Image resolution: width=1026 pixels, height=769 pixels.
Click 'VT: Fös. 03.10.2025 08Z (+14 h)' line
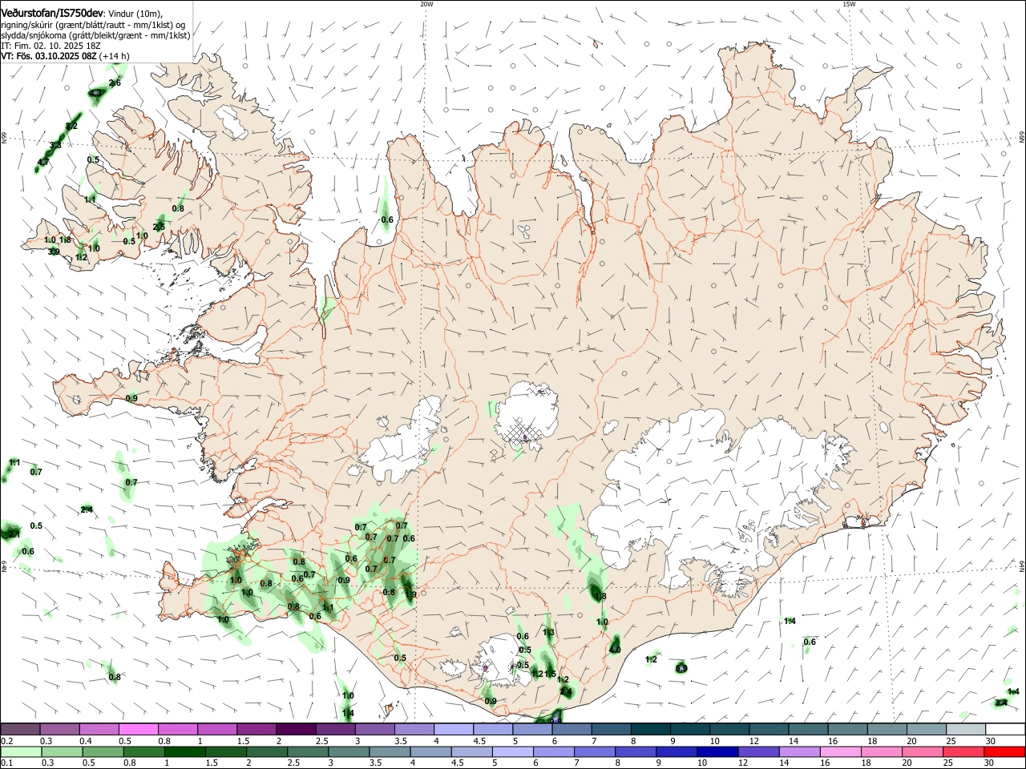click(x=65, y=57)
